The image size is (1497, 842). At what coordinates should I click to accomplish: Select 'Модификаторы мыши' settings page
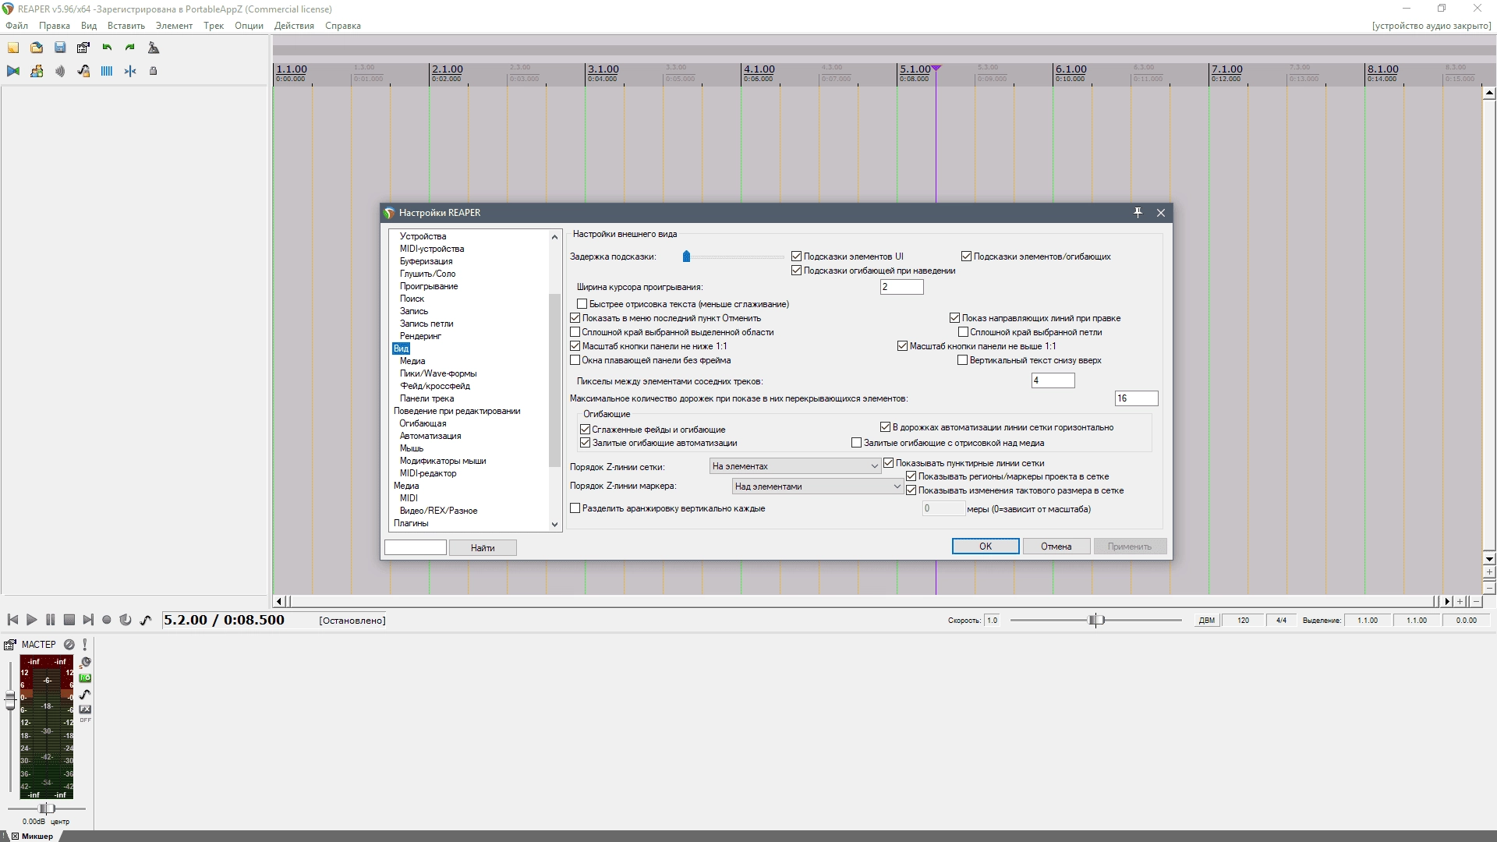[443, 461]
